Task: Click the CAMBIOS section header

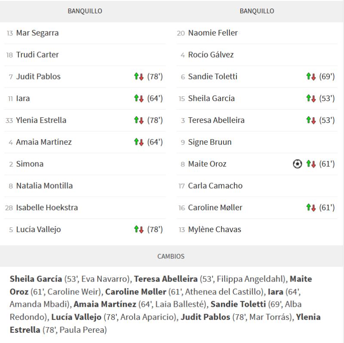Action: click(171, 256)
